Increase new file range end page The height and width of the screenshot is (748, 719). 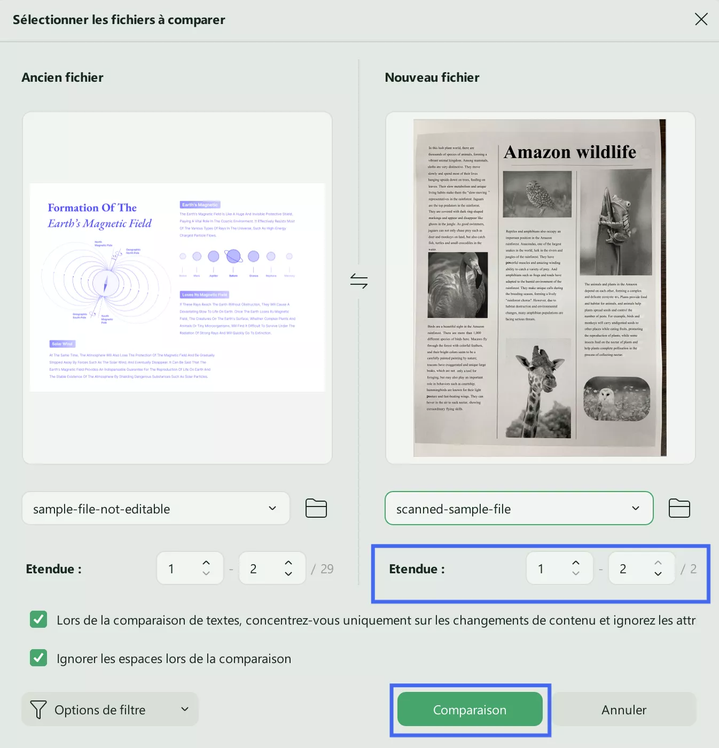coord(658,563)
